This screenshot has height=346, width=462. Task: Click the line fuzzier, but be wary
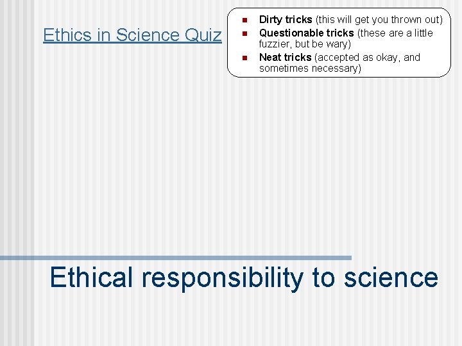click(x=305, y=44)
